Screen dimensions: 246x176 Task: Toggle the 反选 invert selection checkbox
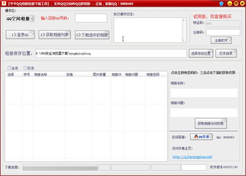(x=26, y=68)
